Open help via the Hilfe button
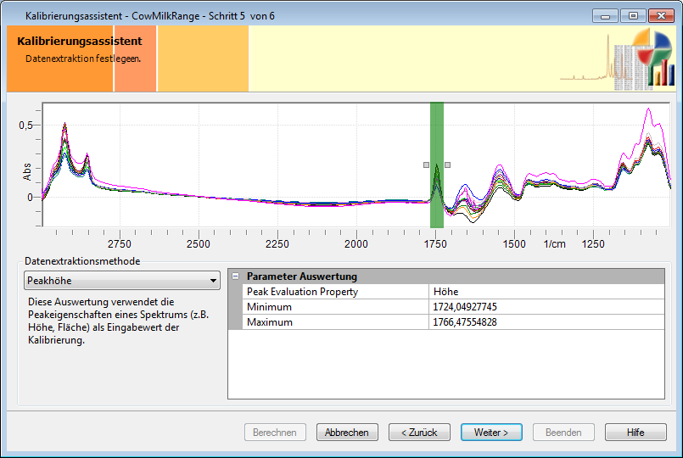The image size is (683, 458). tap(635, 432)
